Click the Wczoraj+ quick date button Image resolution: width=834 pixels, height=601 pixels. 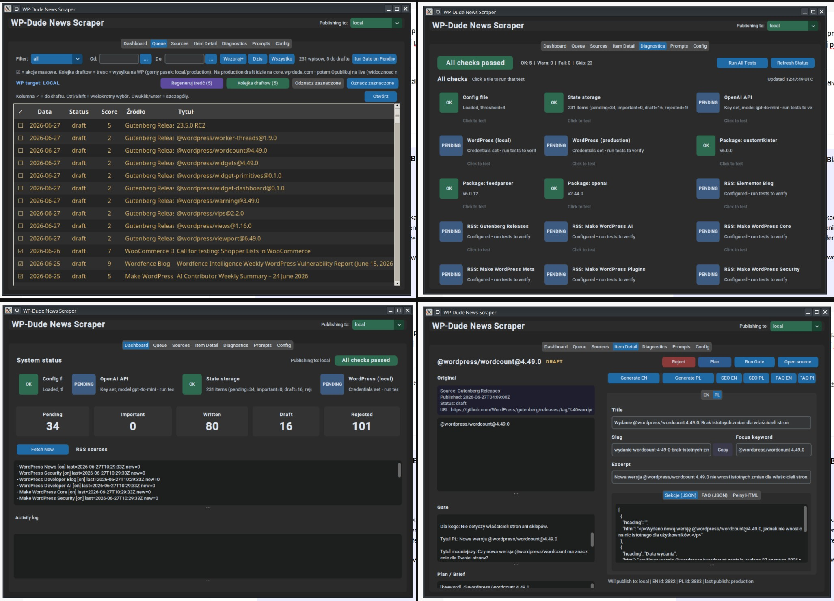233,59
